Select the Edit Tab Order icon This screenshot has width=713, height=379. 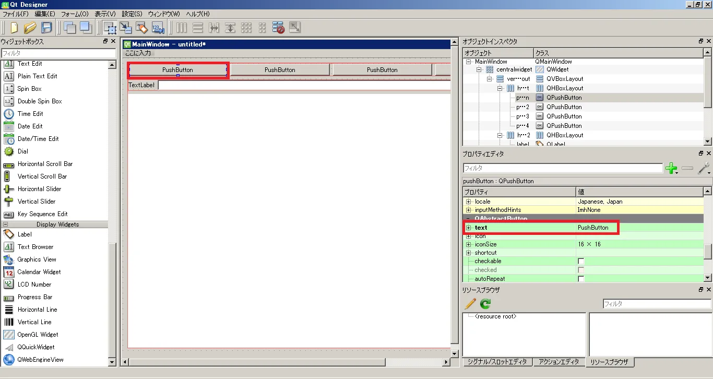click(x=158, y=28)
